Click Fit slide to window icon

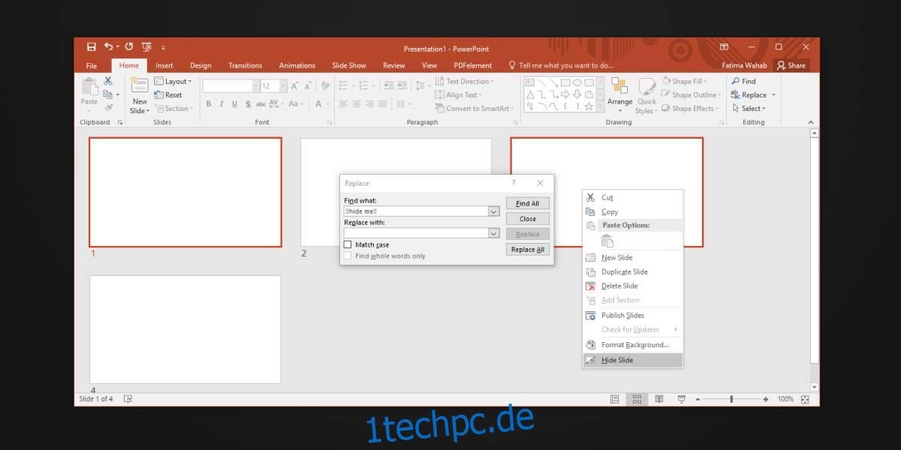[806, 399]
